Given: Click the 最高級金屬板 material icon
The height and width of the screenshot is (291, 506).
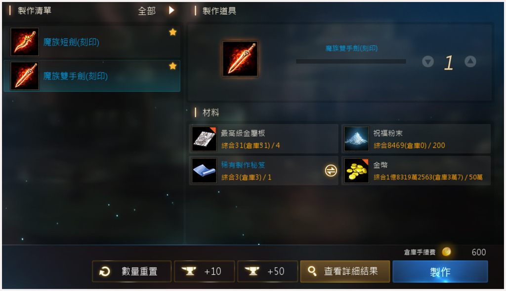Looking at the screenshot, I should tap(204, 139).
